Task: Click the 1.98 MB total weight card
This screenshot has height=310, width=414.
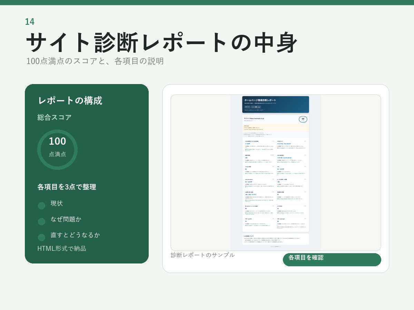Action: [x=292, y=159]
